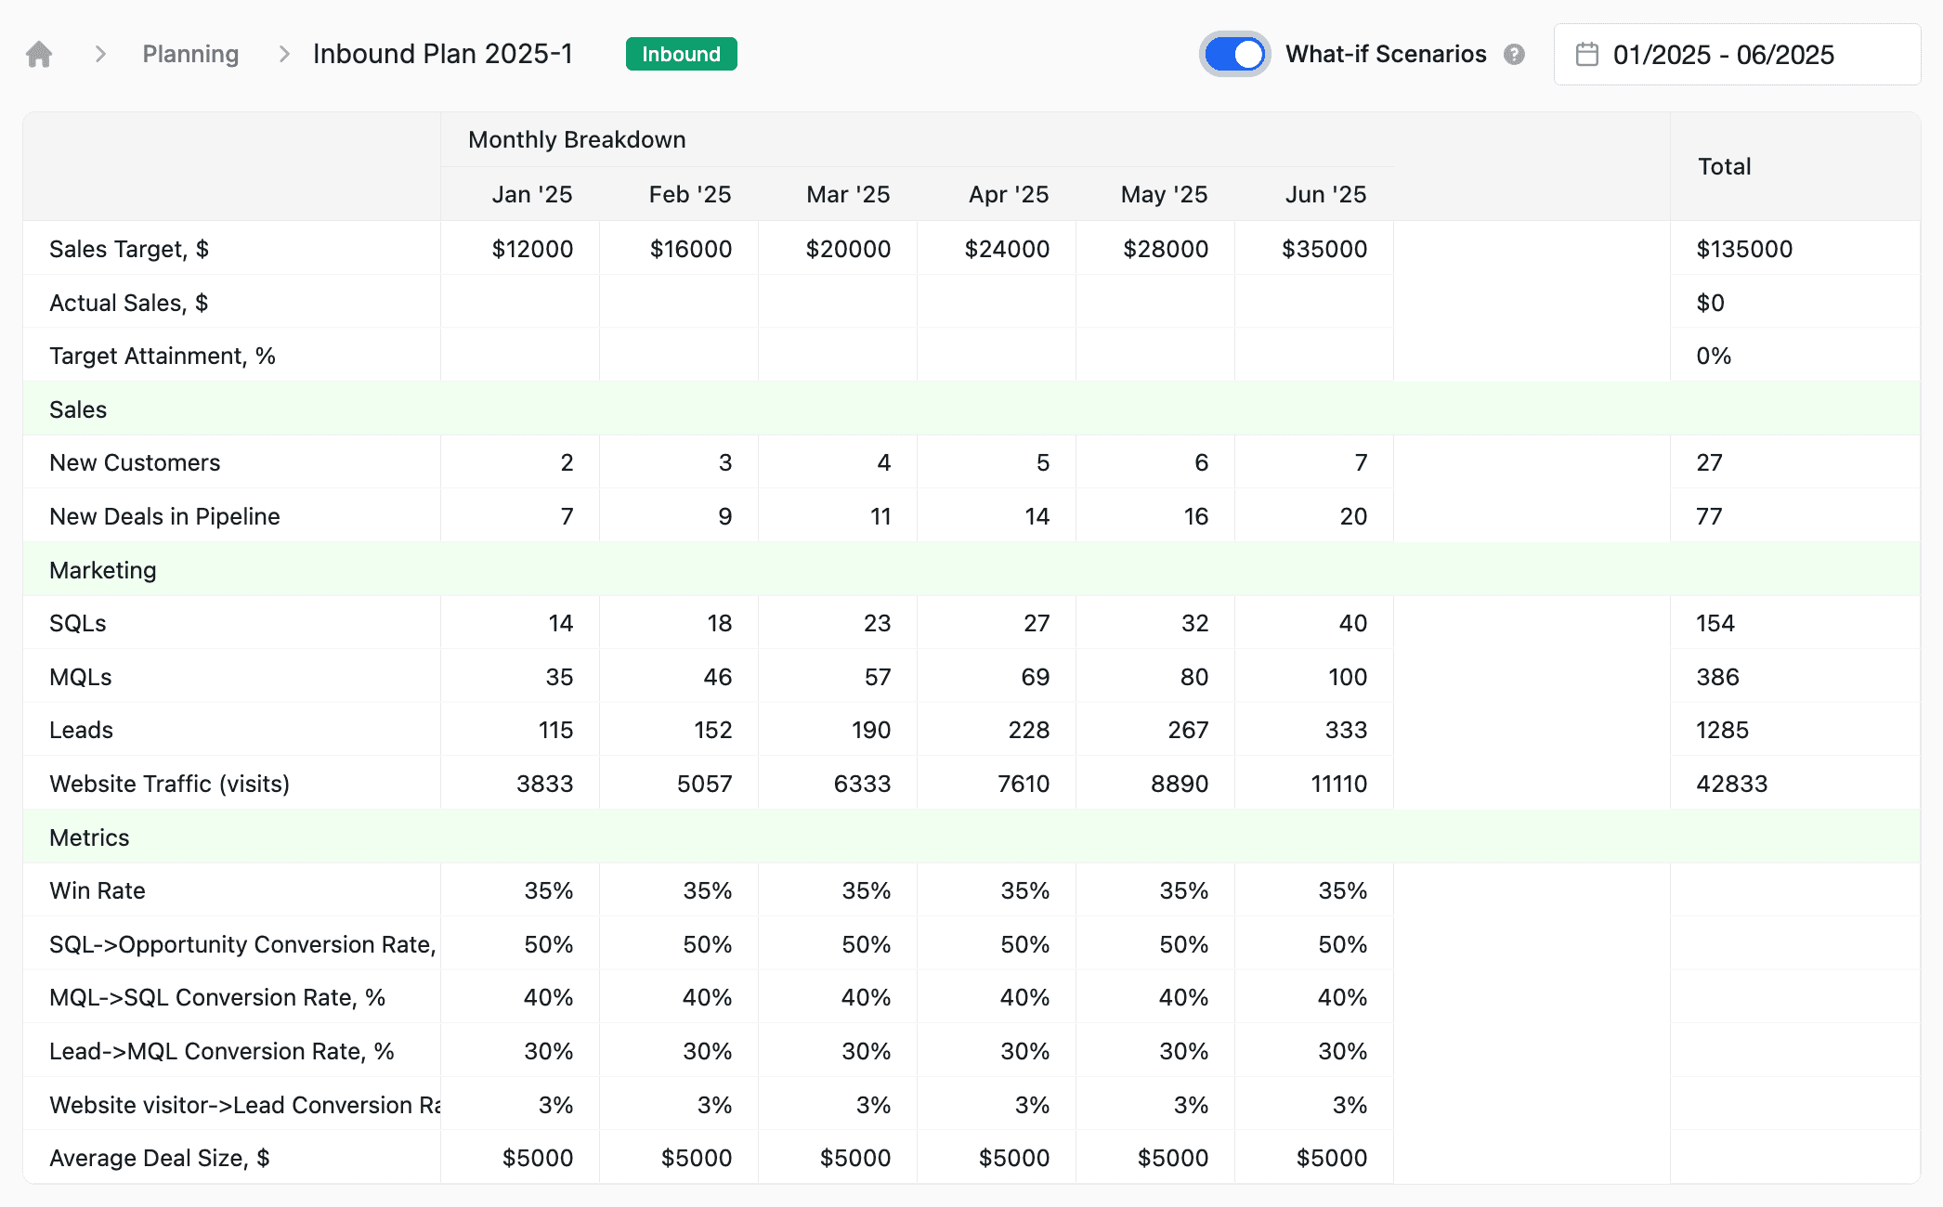Select the May '25 column header
1943x1207 pixels.
coord(1165,194)
